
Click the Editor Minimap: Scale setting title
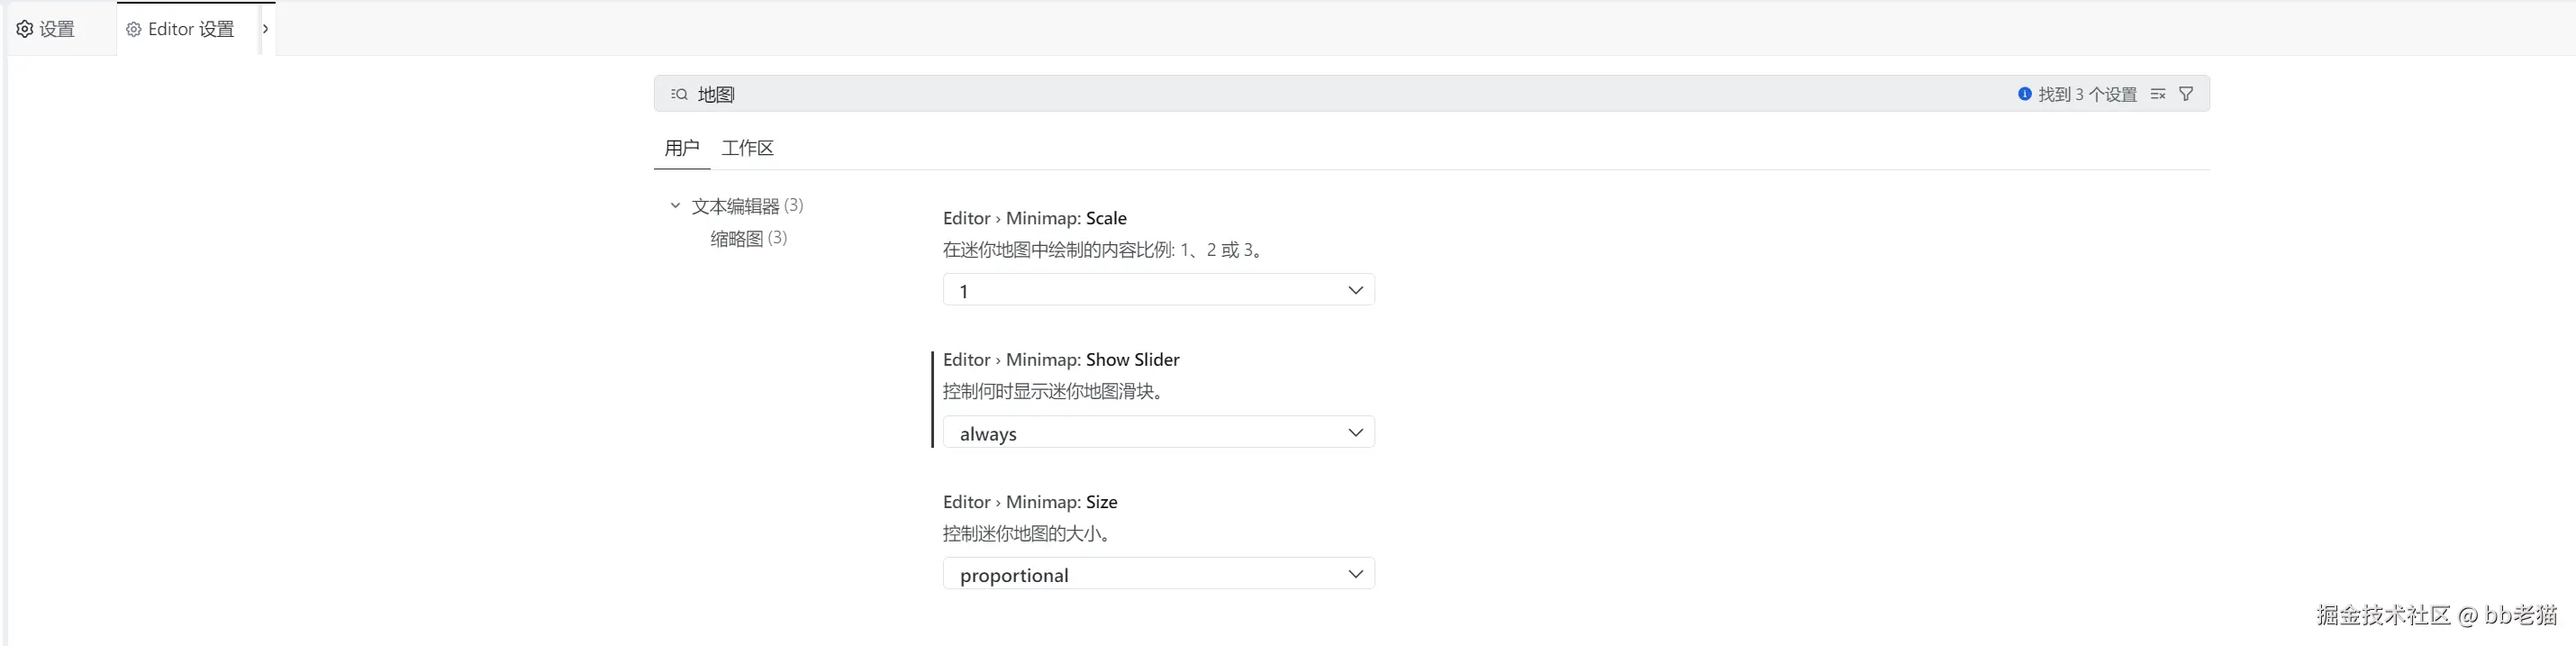pos(1034,218)
